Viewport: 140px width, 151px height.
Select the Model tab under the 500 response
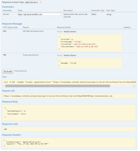click(60, 55)
